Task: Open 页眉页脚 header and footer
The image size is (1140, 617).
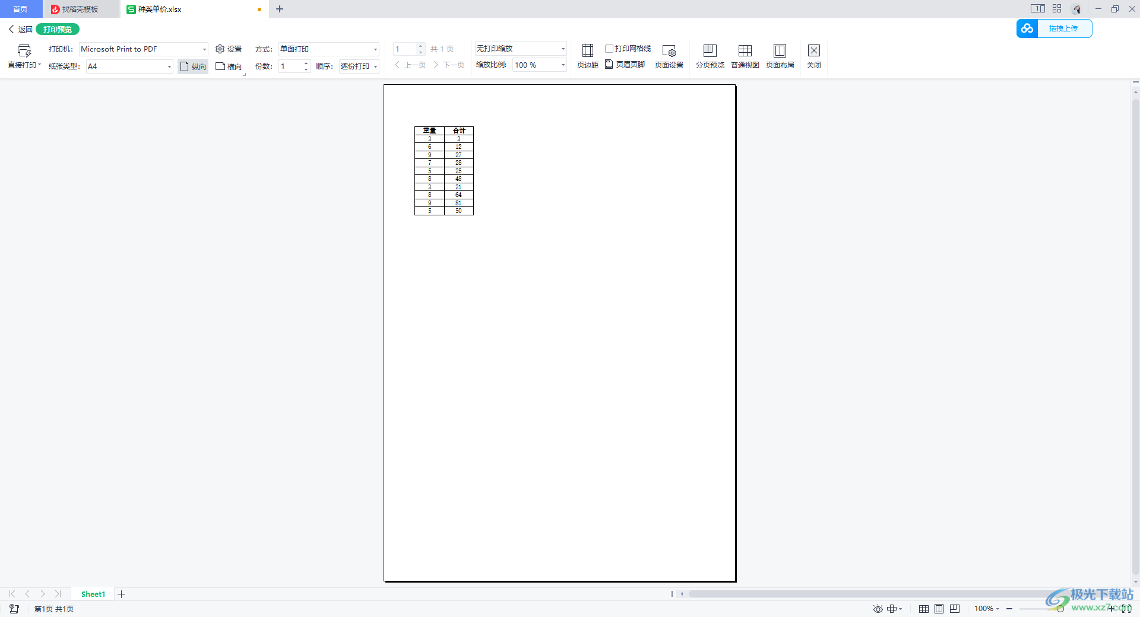Action: [x=625, y=65]
